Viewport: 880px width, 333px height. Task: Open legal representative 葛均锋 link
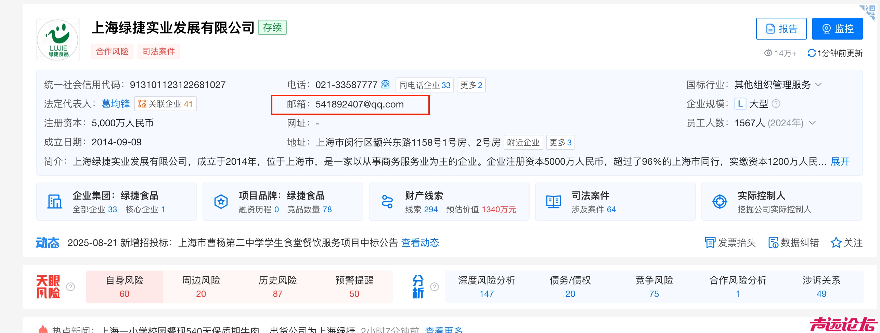(116, 104)
